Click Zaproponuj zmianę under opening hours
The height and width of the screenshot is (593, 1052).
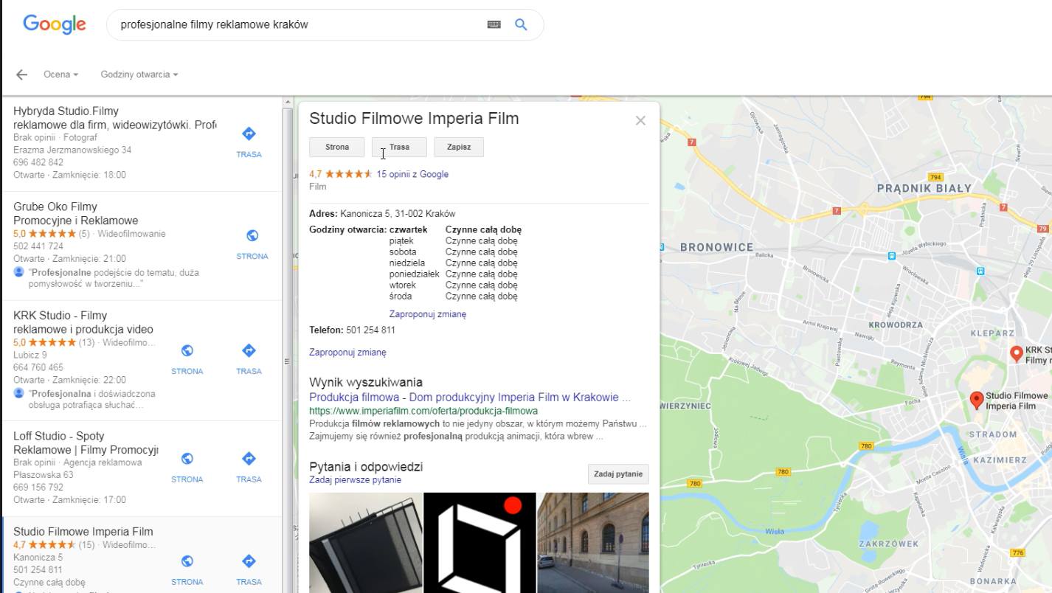click(x=428, y=314)
